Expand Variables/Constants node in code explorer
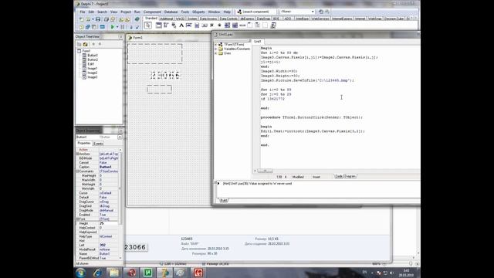The width and height of the screenshot is (494, 278). tap(216, 49)
